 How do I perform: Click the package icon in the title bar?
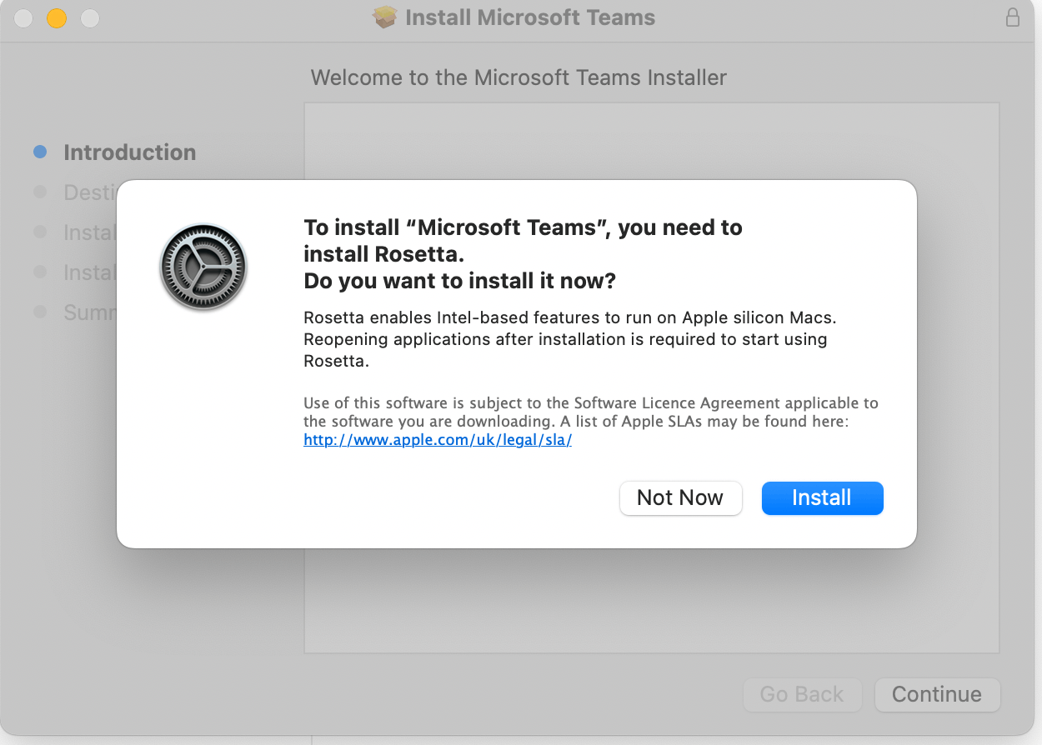pos(384,17)
